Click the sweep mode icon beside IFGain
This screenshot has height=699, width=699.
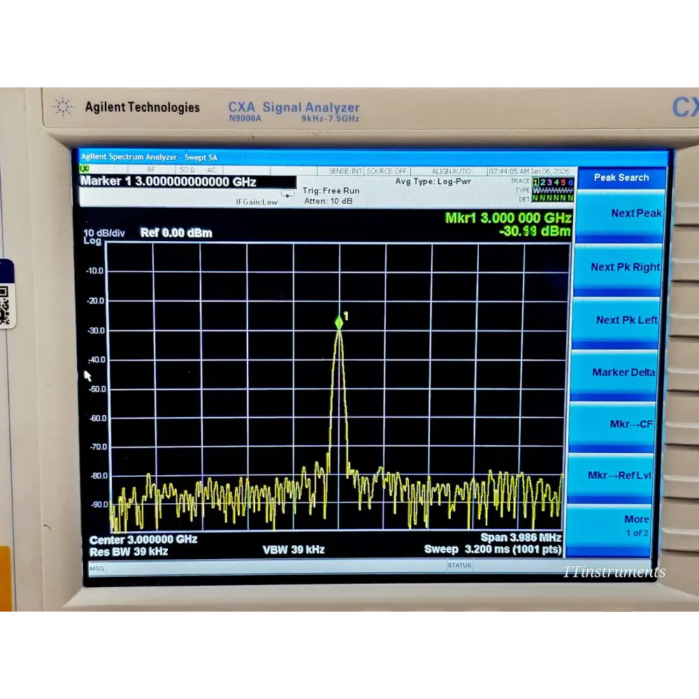pos(288,194)
